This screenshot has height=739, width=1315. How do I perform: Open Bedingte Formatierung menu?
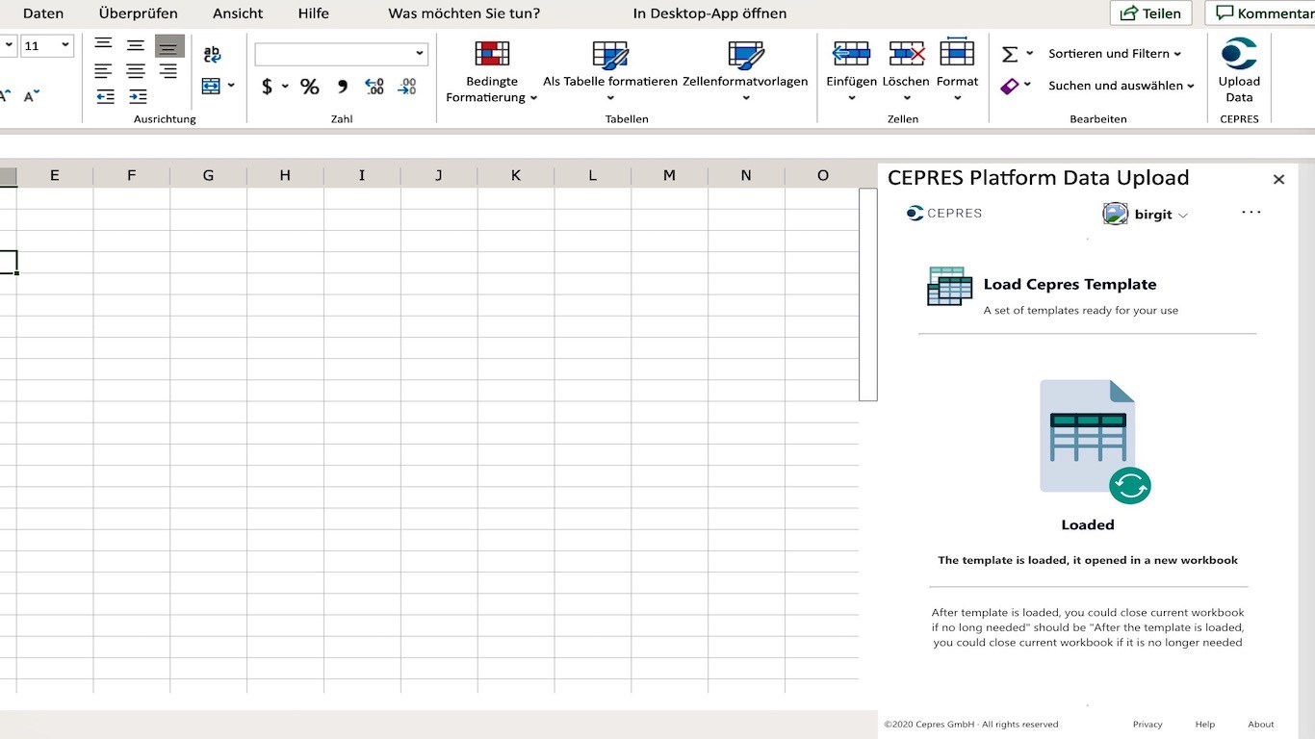492,71
